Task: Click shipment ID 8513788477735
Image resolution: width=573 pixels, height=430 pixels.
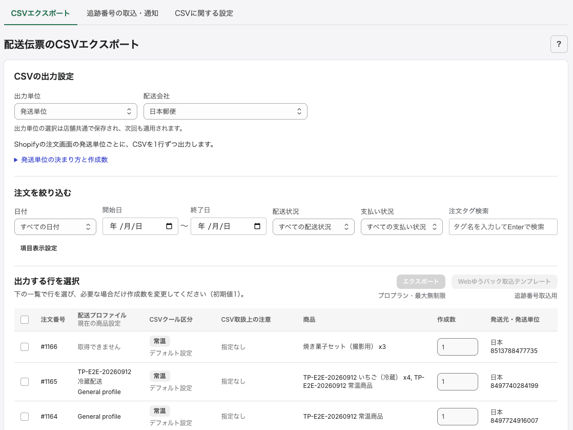Action: point(514,351)
